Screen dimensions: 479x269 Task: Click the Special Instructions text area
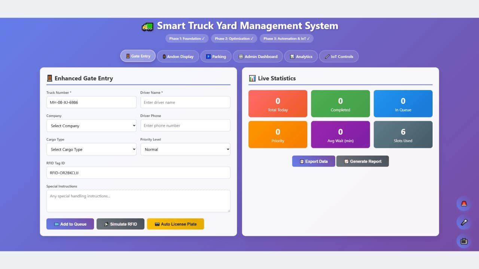pos(138,201)
